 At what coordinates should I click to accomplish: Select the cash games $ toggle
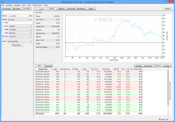36,8
